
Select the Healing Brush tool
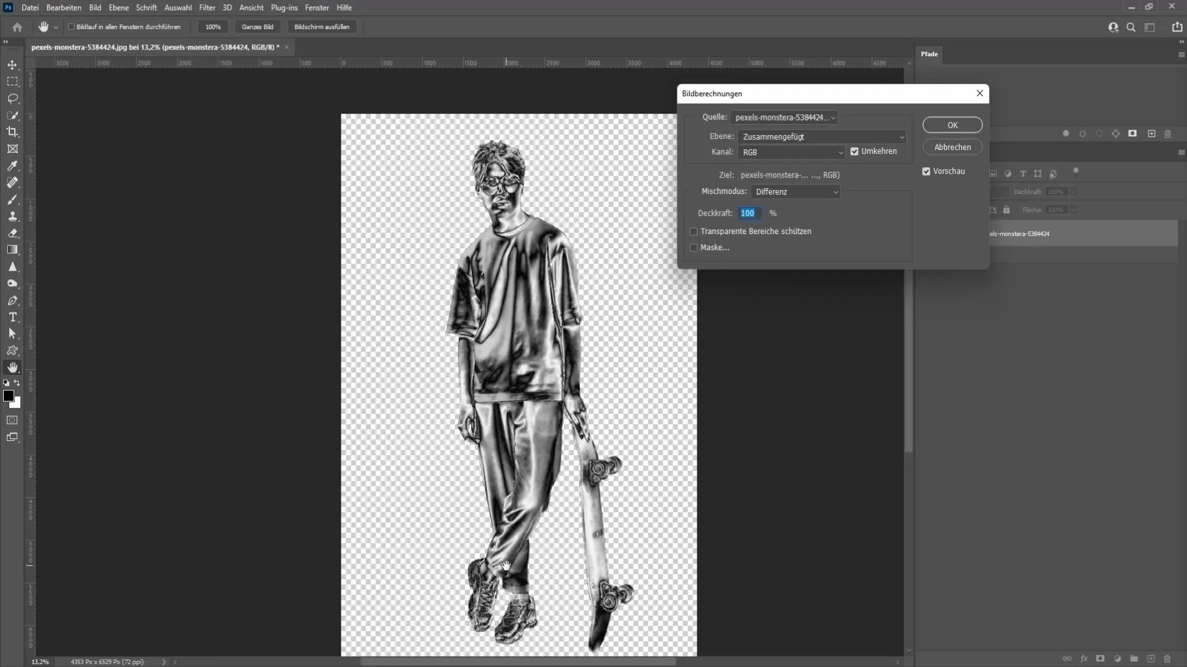tap(12, 183)
